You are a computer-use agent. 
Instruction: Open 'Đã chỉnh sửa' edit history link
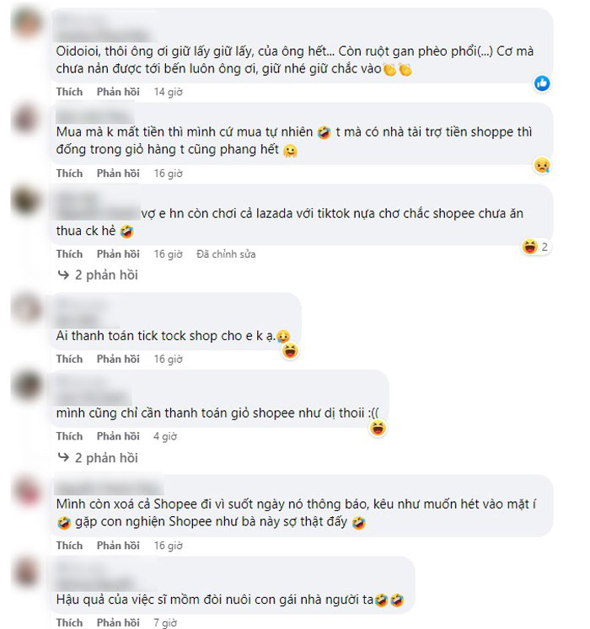coord(226,254)
